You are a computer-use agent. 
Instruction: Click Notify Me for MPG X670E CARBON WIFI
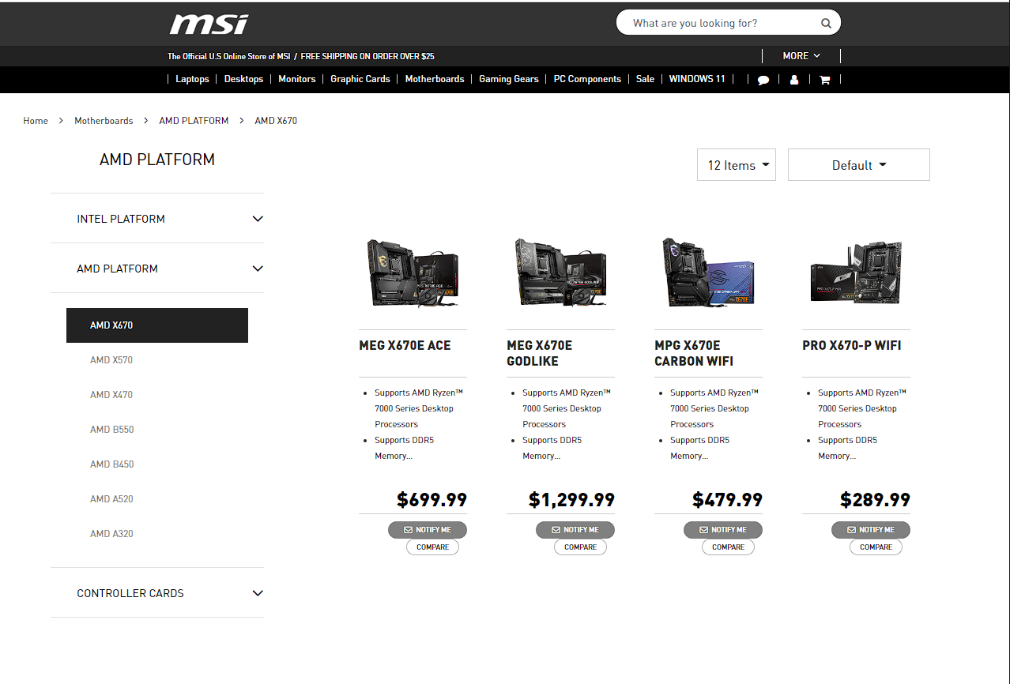coord(723,530)
